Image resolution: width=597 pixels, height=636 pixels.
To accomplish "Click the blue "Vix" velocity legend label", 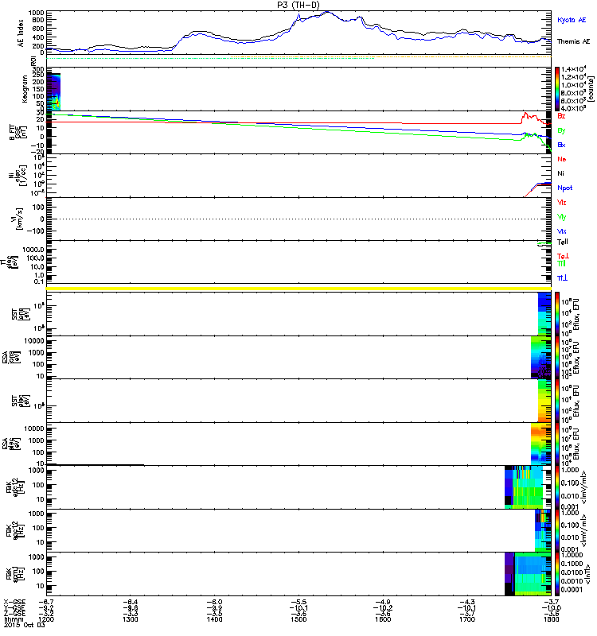I will pos(561,231).
